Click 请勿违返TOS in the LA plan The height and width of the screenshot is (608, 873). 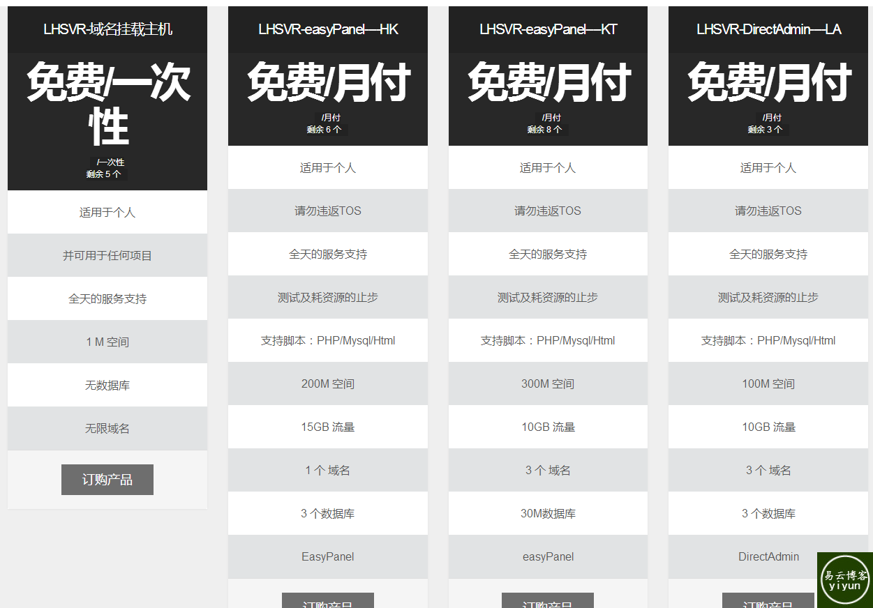coord(768,211)
